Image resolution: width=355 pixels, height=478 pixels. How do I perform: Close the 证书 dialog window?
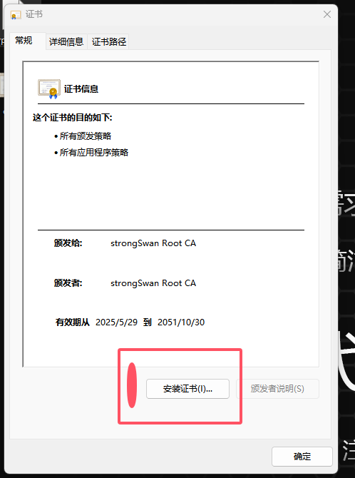pyautogui.click(x=327, y=14)
